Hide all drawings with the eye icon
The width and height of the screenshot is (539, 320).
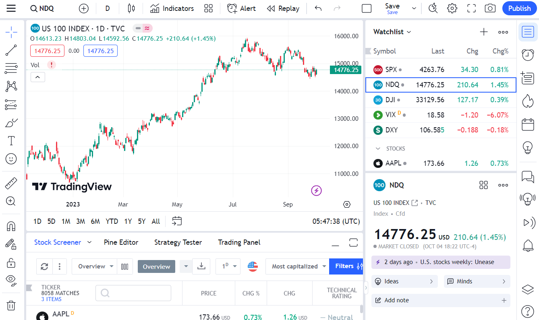tap(11, 280)
